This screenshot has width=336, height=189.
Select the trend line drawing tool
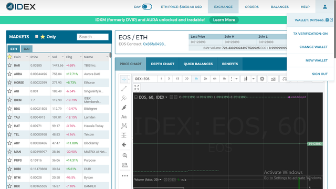(124, 89)
